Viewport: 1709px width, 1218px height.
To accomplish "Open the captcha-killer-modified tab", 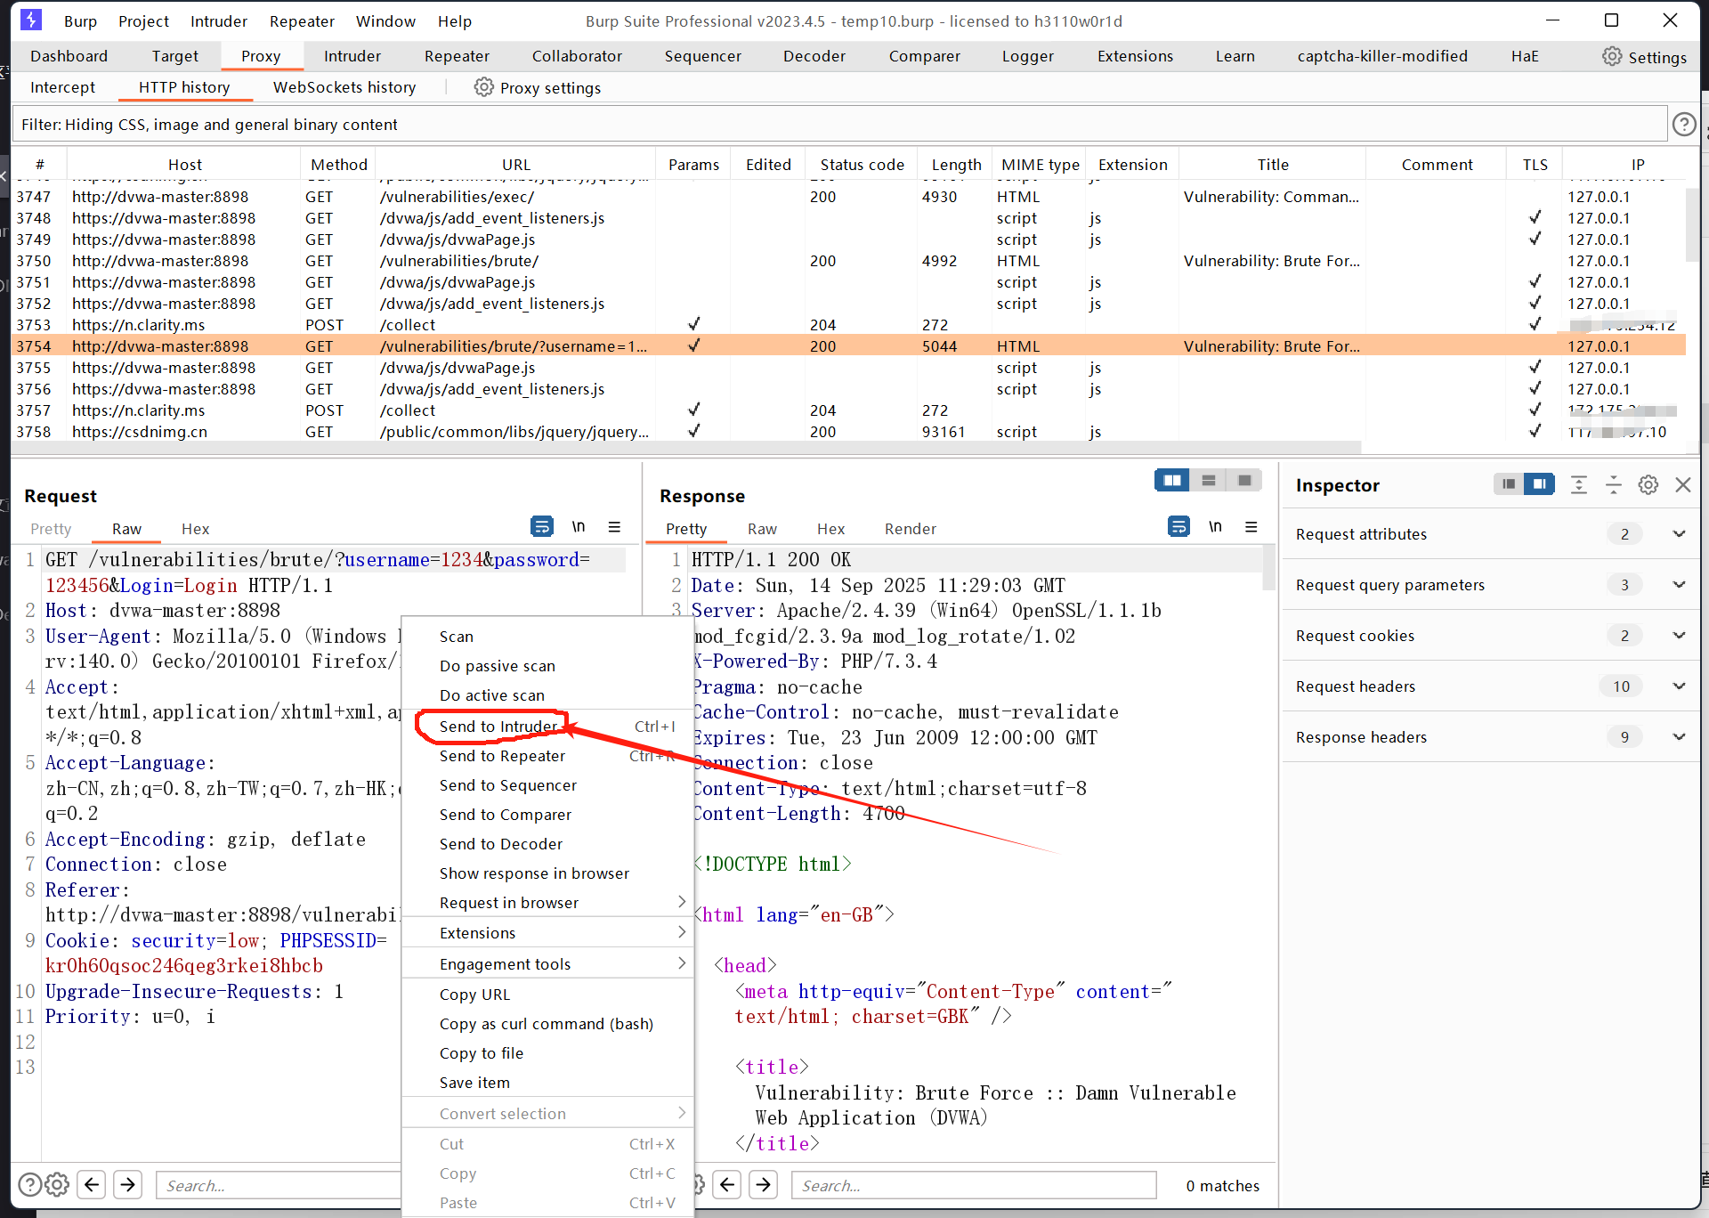I will [1382, 55].
